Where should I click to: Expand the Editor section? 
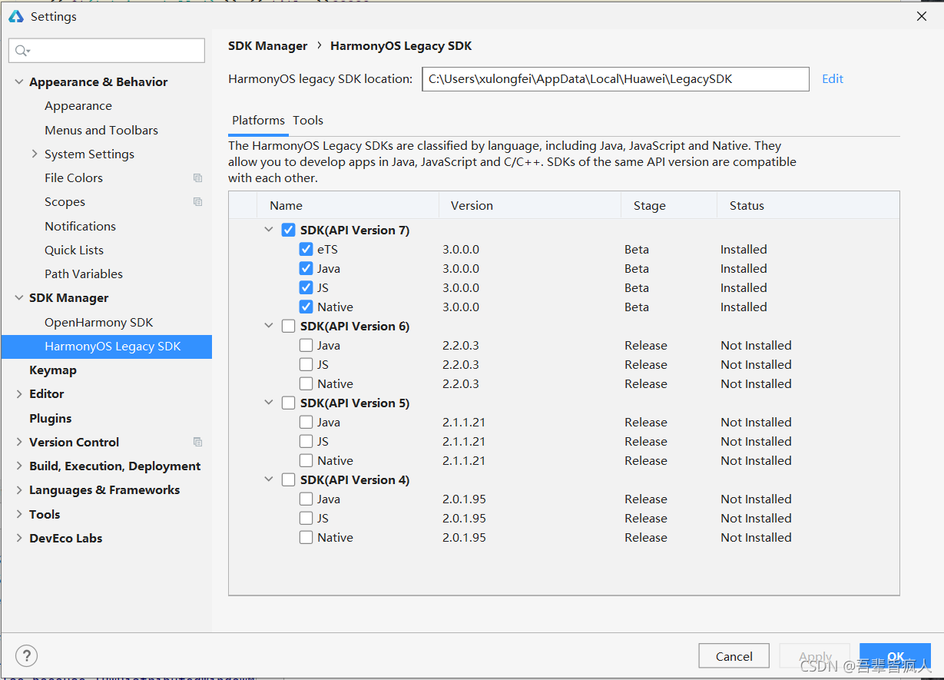[19, 394]
